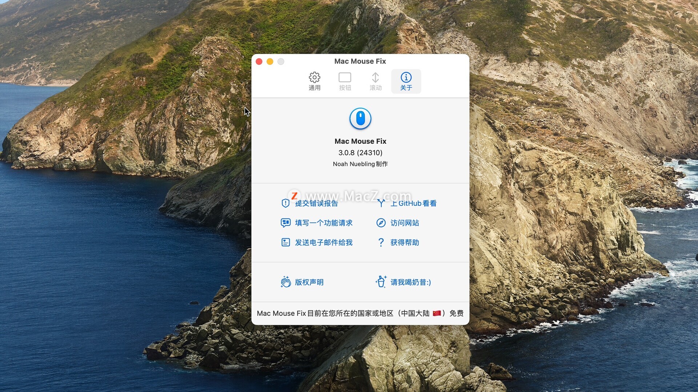This screenshot has width=698, height=392.
Task: Click the blue Mac Mouse Fix app logo
Action: point(360,118)
